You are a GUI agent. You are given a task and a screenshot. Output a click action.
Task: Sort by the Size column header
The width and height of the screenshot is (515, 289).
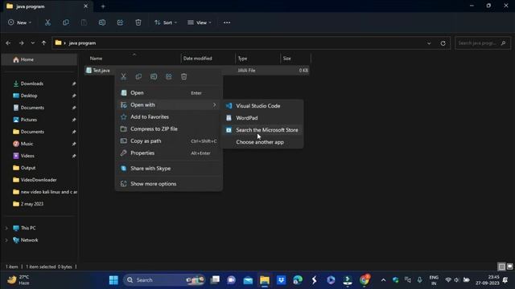[295, 59]
